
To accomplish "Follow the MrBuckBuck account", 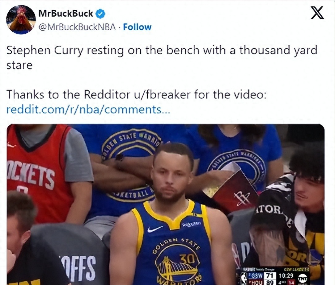I will [137, 27].
